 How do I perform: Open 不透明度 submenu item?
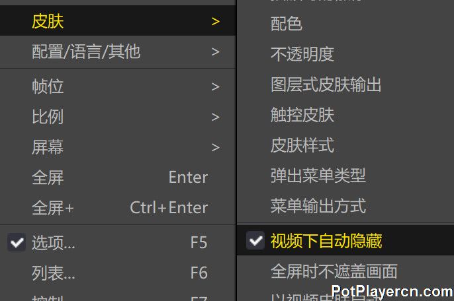click(x=345, y=54)
